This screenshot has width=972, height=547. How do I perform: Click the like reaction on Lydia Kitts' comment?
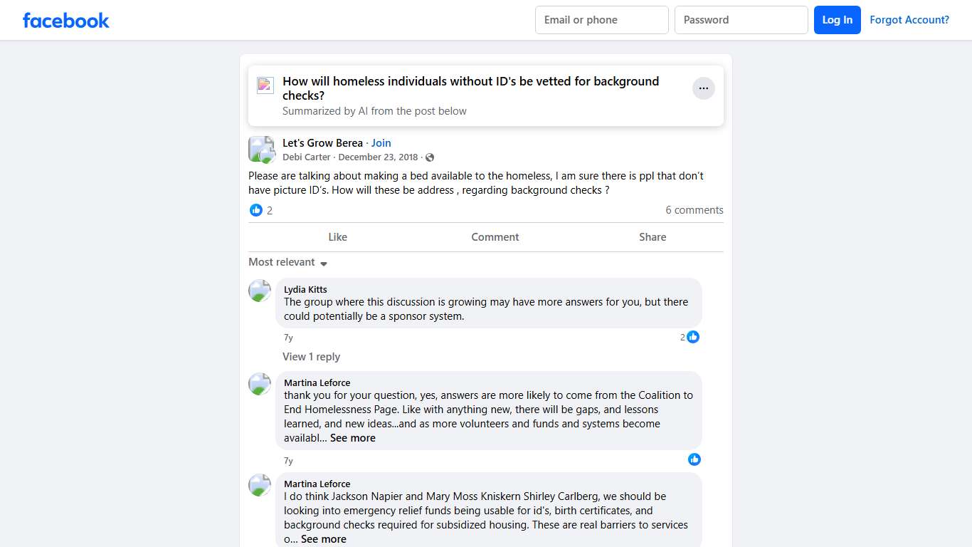click(x=693, y=337)
